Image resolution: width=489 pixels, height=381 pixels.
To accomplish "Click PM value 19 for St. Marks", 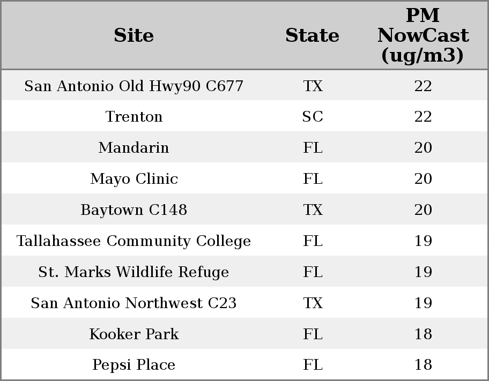I will pos(423,272).
